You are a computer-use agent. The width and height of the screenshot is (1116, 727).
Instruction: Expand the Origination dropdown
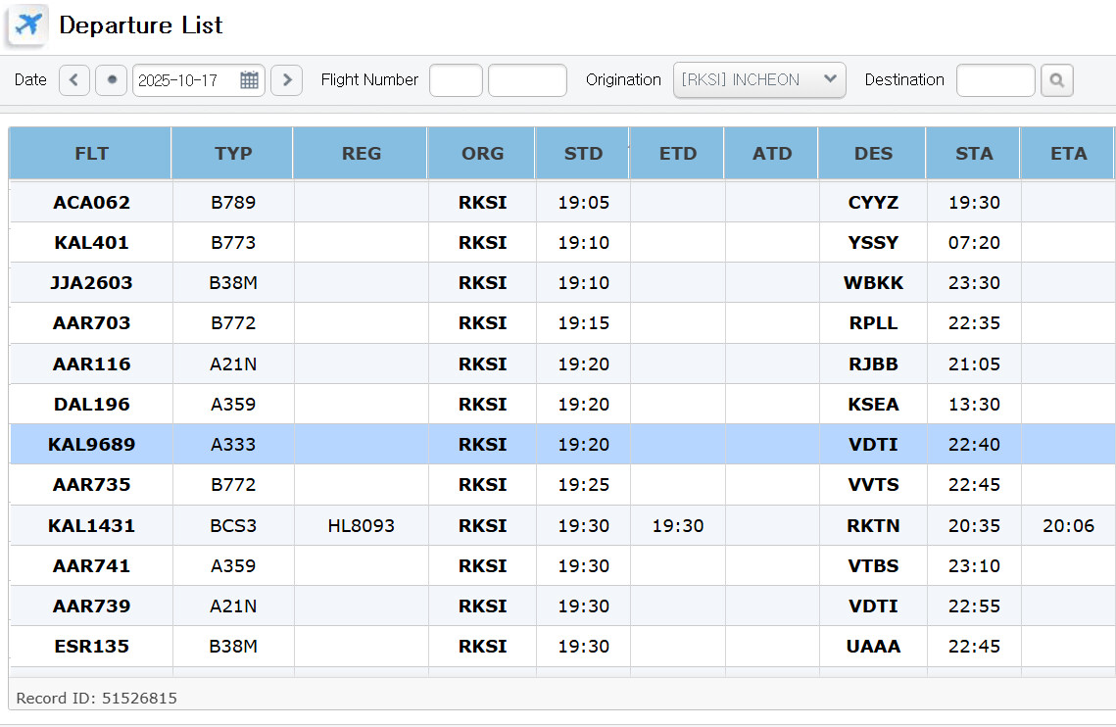pyautogui.click(x=759, y=80)
